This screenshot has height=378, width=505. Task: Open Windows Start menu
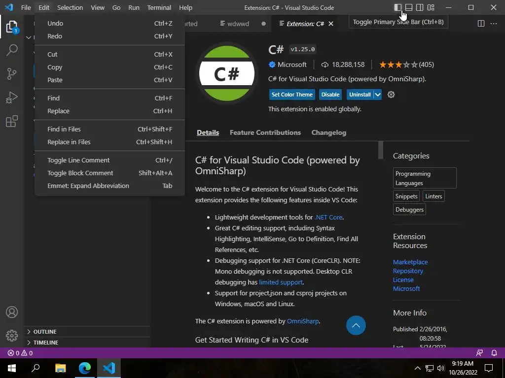tap(12, 368)
